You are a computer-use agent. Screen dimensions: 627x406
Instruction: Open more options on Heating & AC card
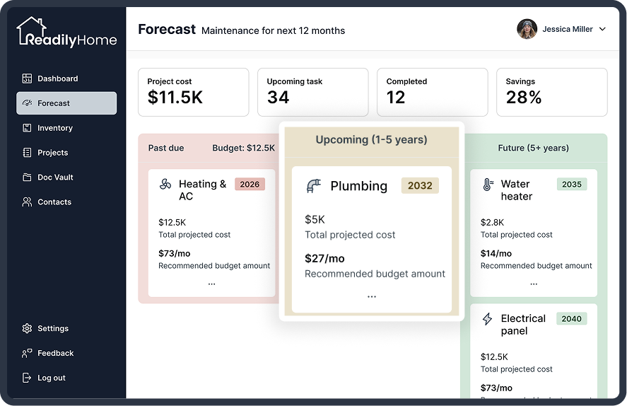click(x=211, y=284)
